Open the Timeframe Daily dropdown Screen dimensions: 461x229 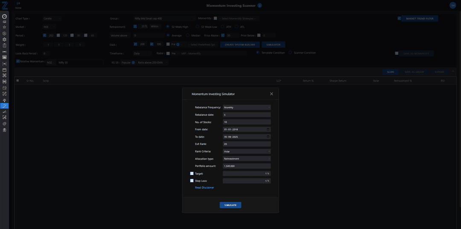pyautogui.click(x=142, y=53)
